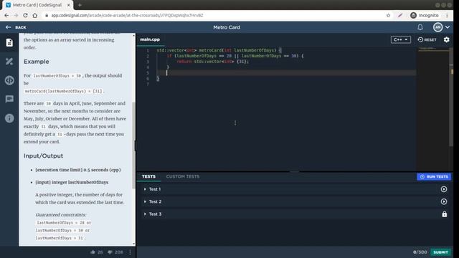Open the info sidebar icon
Image resolution: width=459 pixels, height=258 pixels.
(x=9, y=118)
